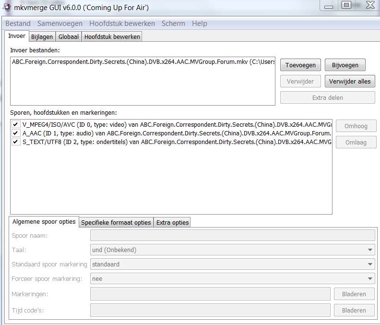Click the Omlaag button
The height and width of the screenshot is (325, 380).
pyautogui.click(x=356, y=142)
